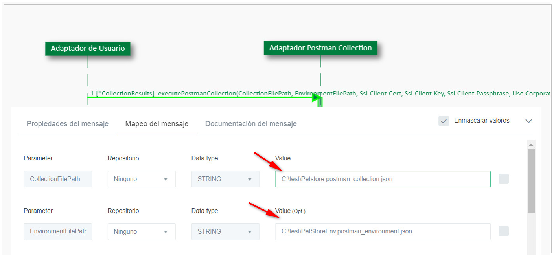The image size is (556, 255).
Task: Select the Adaptador de Usuario lifeline box
Action: pyautogui.click(x=88, y=48)
